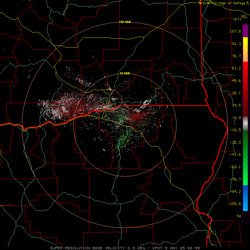Click the 76.7 velocity scale value

(236, 56)
